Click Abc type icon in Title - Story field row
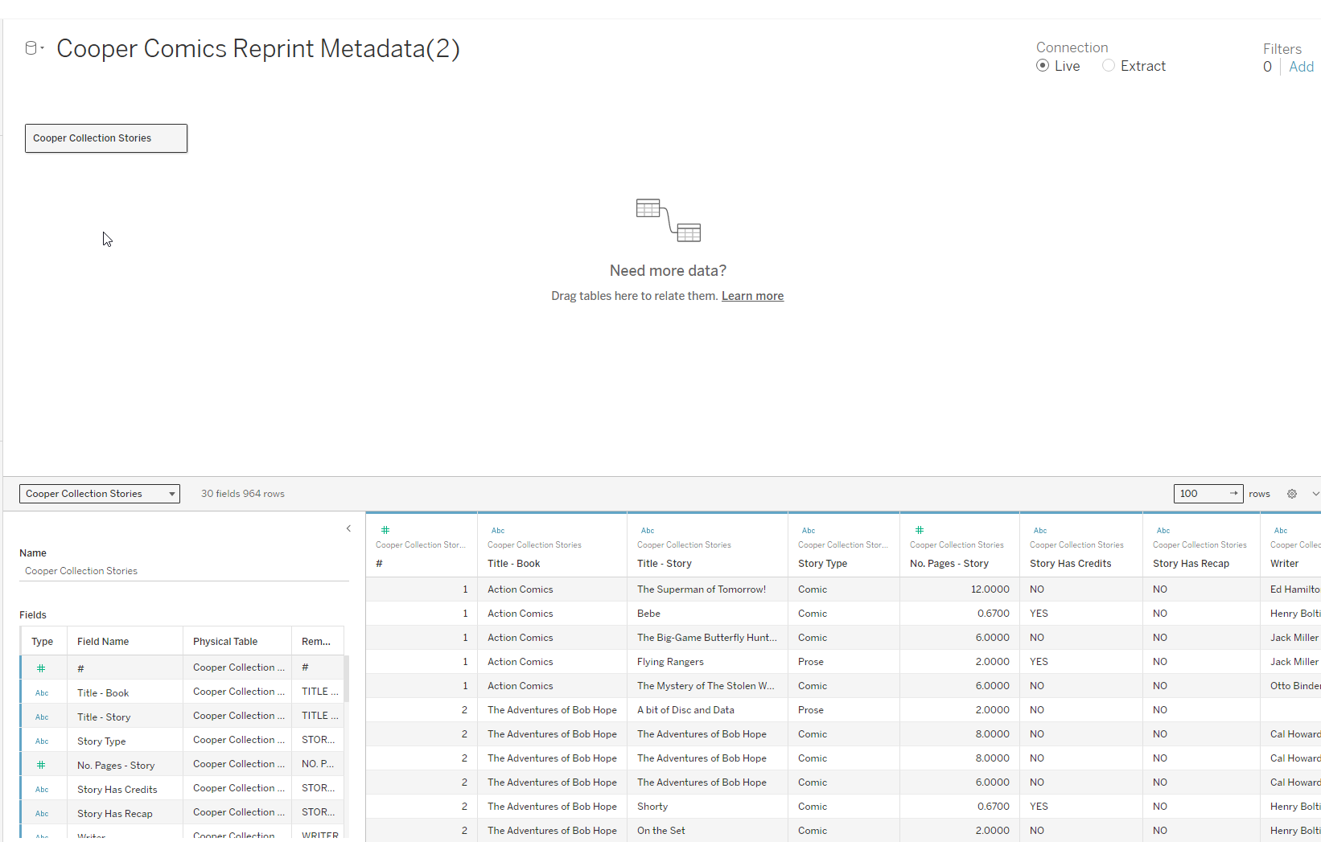Viewport: 1321px width, 842px height. [42, 717]
